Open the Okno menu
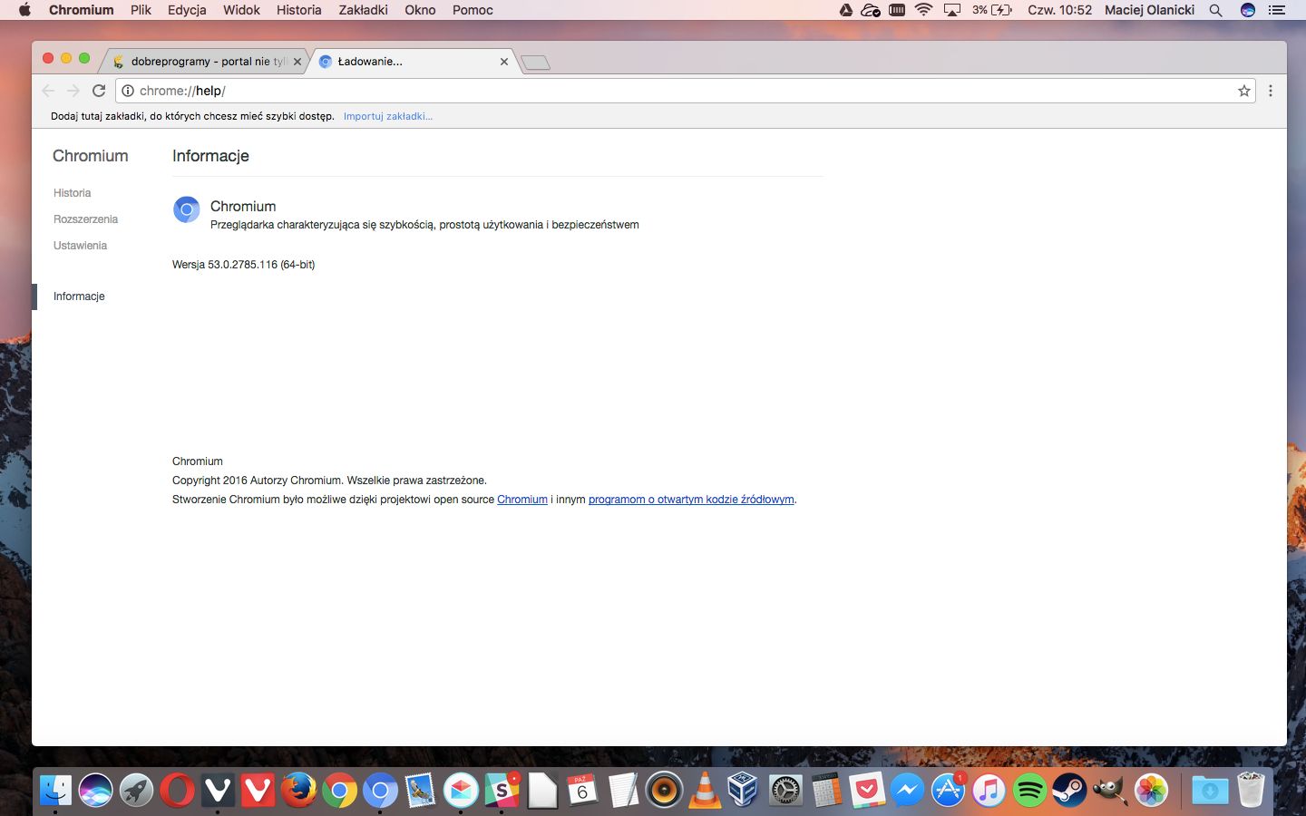This screenshot has width=1306, height=816. (x=420, y=10)
